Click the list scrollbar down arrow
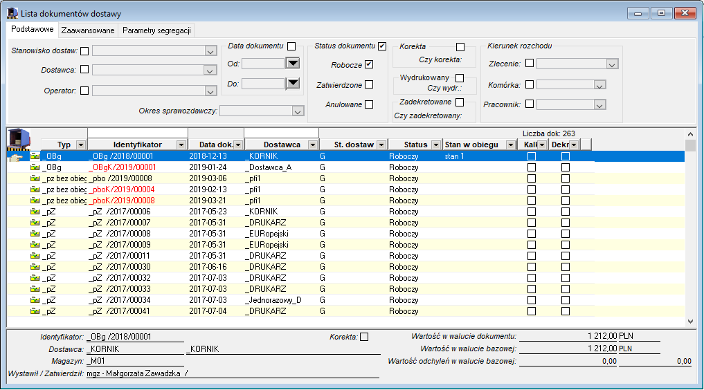 pyautogui.click(x=690, y=321)
